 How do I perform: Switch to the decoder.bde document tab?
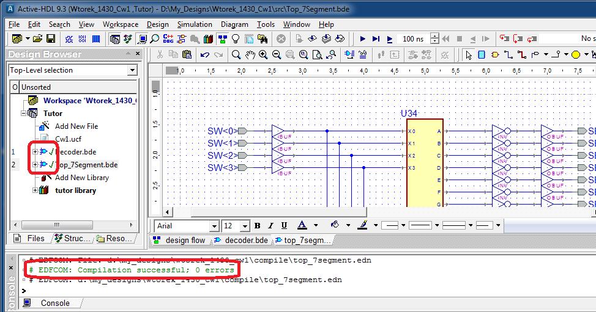pos(241,241)
